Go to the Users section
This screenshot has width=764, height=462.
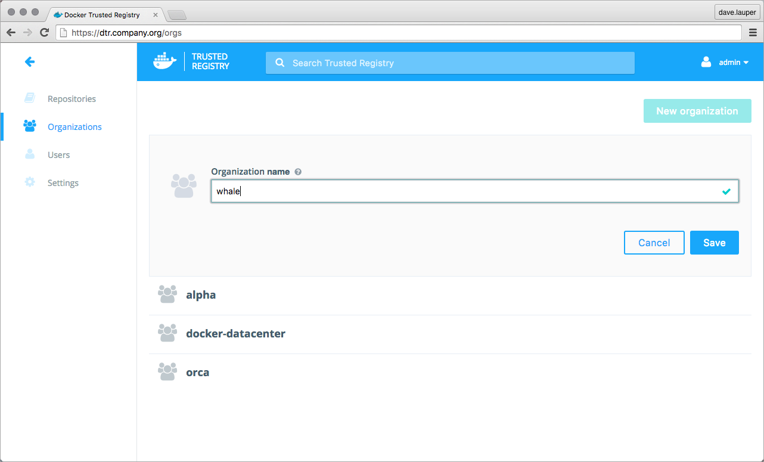point(58,155)
